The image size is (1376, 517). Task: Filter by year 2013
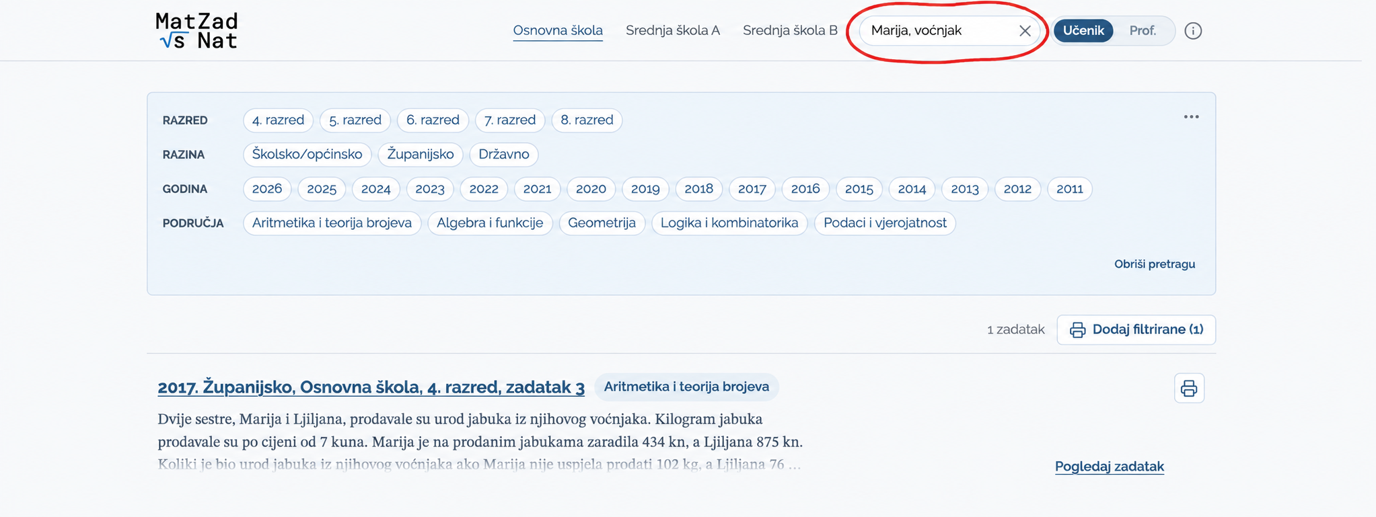(x=965, y=189)
